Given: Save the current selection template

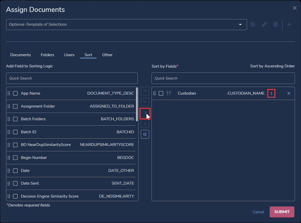Looking at the screenshot, I should pyautogui.click(x=252, y=24).
